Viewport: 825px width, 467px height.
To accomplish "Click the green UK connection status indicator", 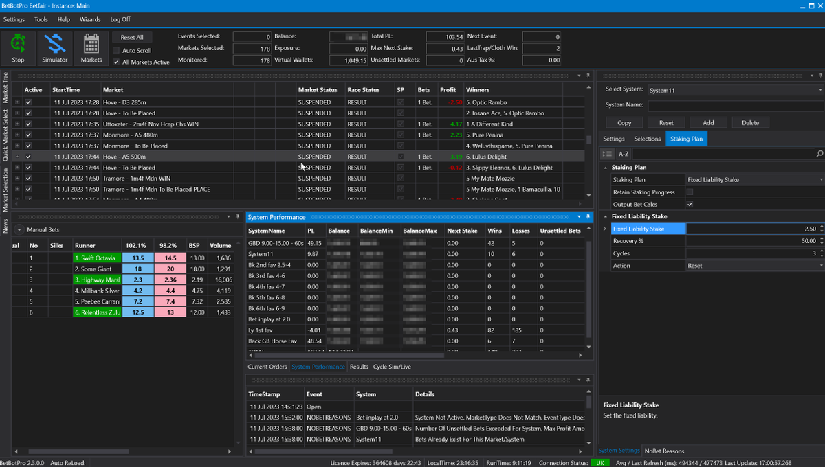I will pyautogui.click(x=600, y=462).
